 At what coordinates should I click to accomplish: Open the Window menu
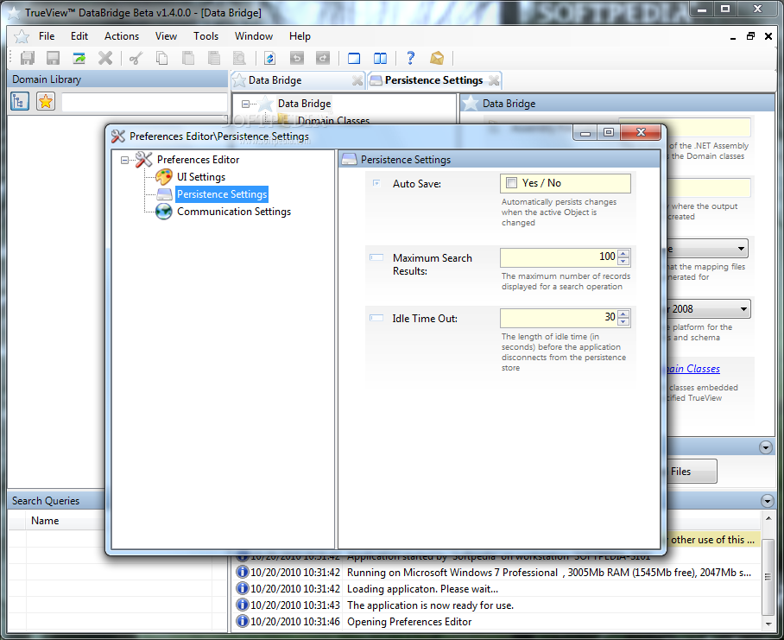(254, 36)
